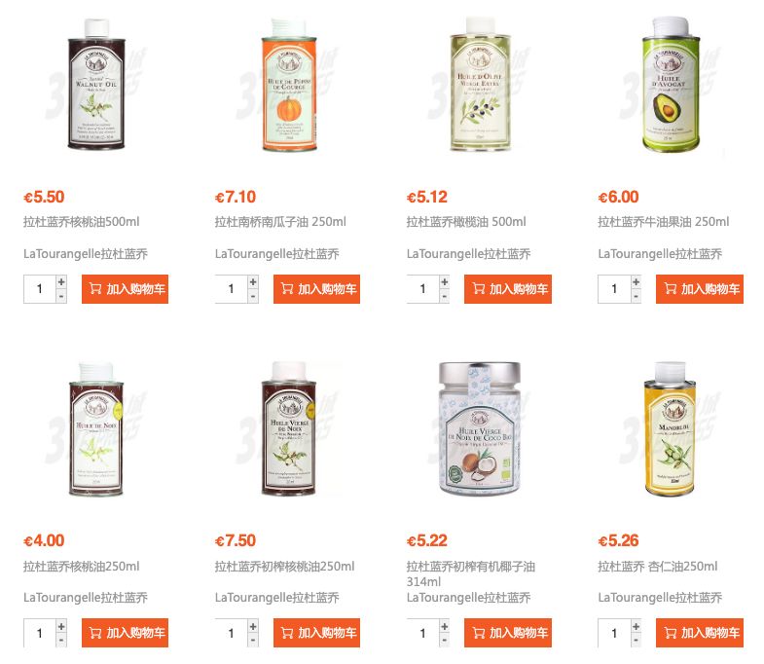Screen dimensions: 764x664
Task: Click brand link under pumpkin seed oil
Action: point(276,254)
